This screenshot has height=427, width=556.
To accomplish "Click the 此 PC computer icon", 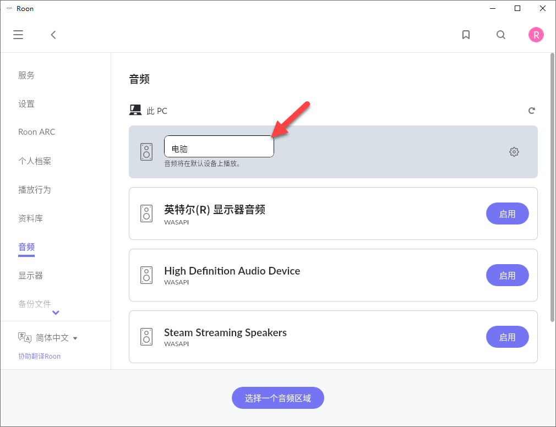I will point(135,110).
